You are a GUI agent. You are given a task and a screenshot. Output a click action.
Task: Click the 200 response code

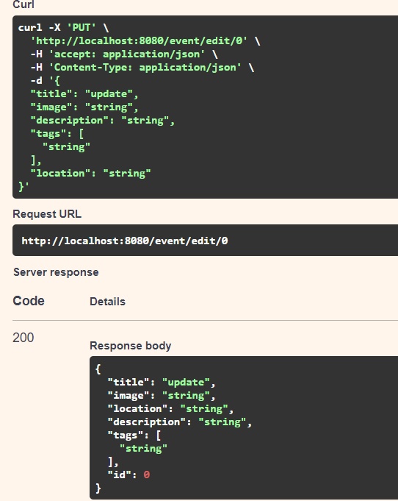click(23, 338)
